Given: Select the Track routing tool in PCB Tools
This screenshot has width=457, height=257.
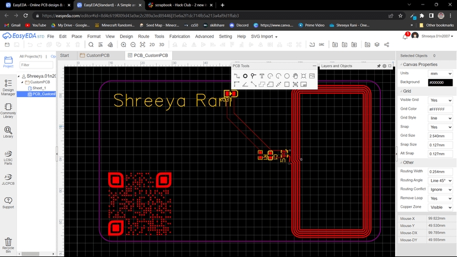Looking at the screenshot, I should (x=237, y=76).
